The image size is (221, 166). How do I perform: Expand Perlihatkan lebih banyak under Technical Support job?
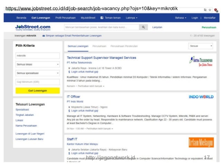tap(91, 86)
